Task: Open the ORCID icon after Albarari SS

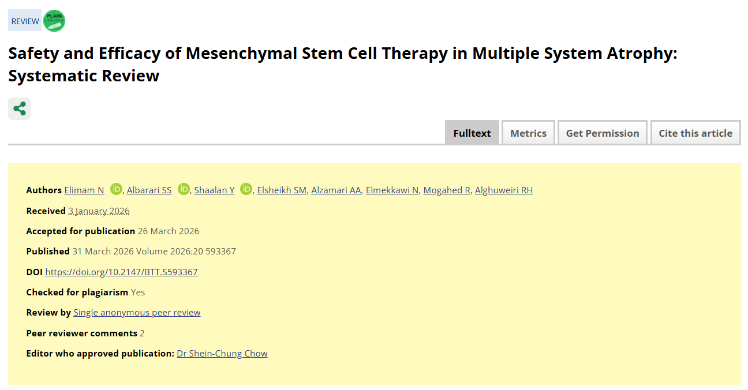Action: (x=184, y=189)
